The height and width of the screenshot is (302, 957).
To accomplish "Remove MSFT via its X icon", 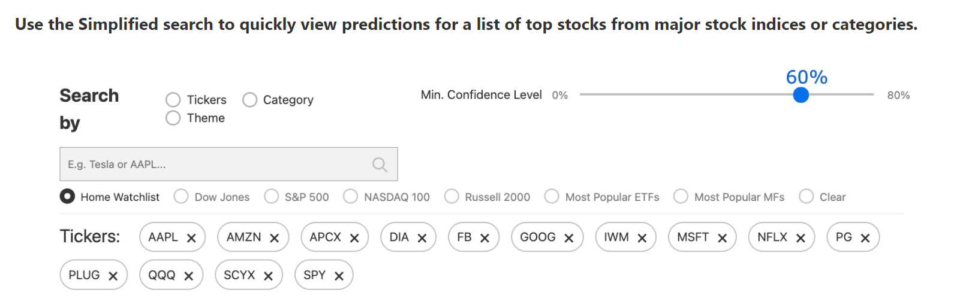I will click(x=723, y=238).
